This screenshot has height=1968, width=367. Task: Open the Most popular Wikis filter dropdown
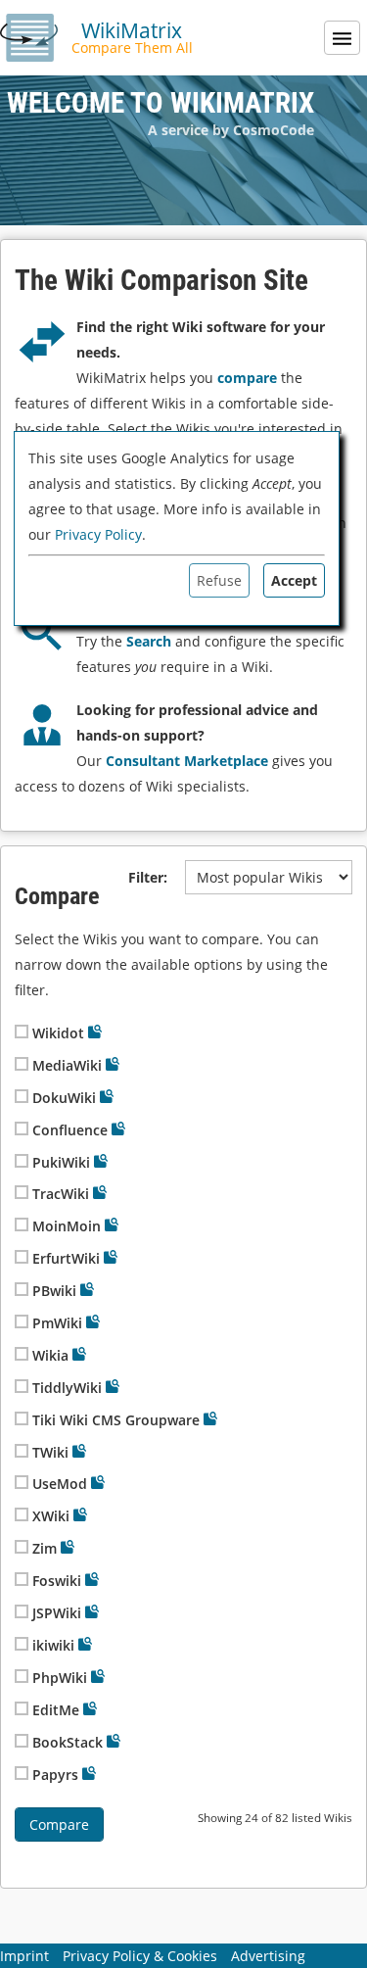(x=268, y=878)
